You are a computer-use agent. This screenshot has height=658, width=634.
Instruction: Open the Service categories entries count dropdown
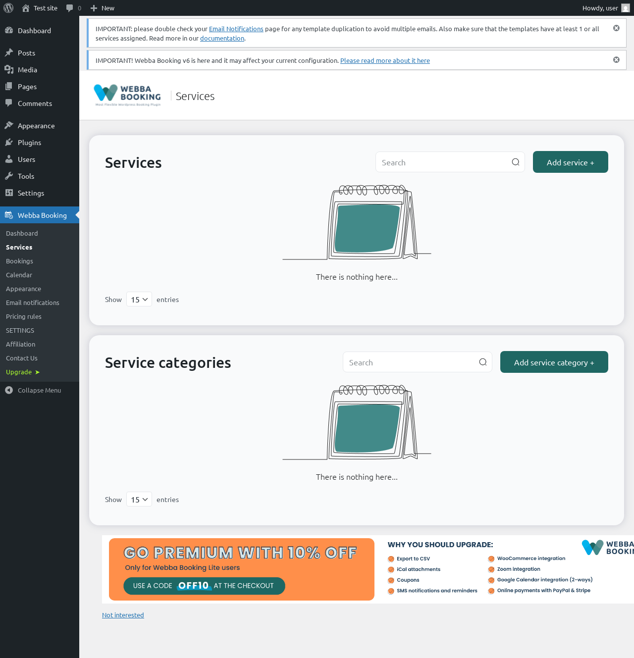pos(139,500)
